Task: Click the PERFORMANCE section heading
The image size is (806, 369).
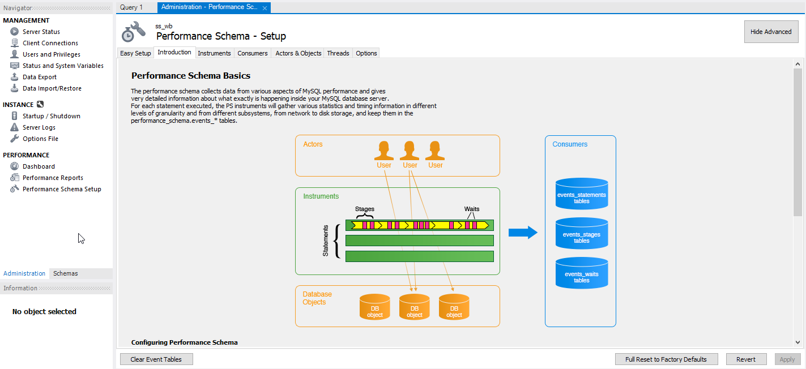Action: tap(26, 155)
